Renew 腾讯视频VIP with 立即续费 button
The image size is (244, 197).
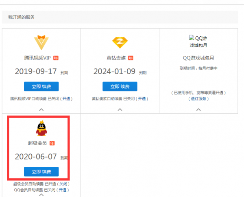(x=41, y=86)
